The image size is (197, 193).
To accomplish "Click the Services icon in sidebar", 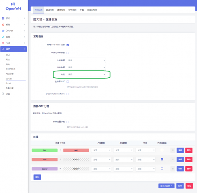I will (x=3, y=37).
